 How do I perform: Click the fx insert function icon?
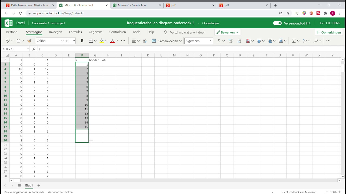(34, 49)
